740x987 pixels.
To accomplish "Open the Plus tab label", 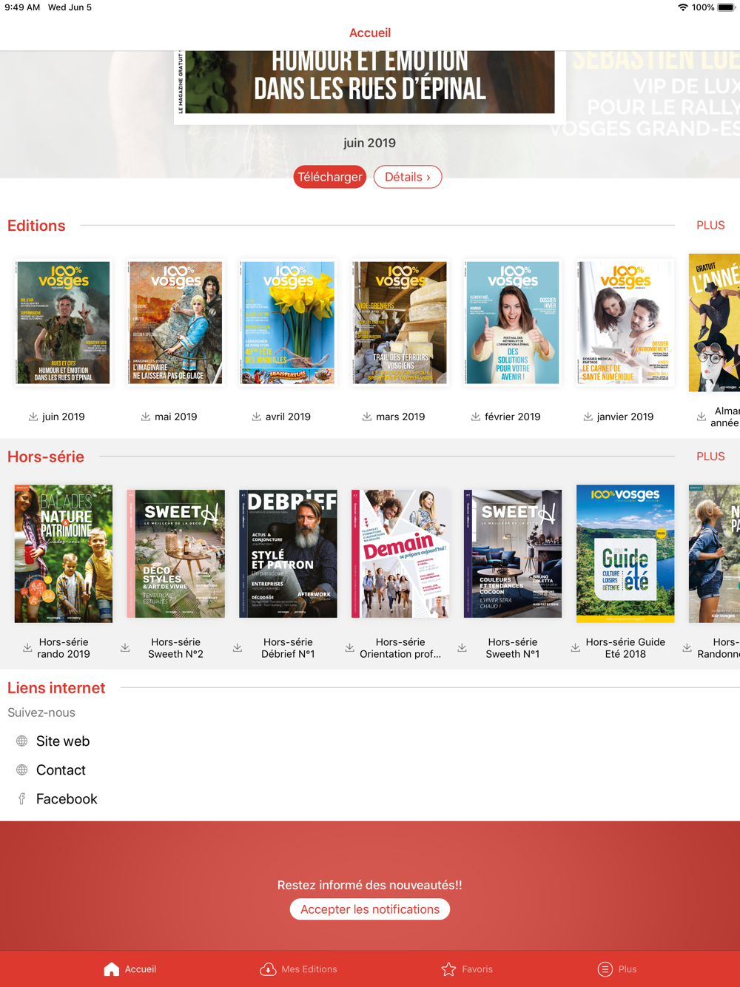I will (628, 969).
